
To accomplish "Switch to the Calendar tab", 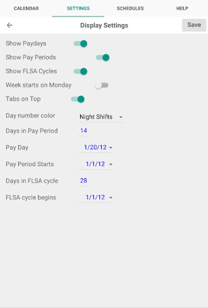I will click(26, 8).
